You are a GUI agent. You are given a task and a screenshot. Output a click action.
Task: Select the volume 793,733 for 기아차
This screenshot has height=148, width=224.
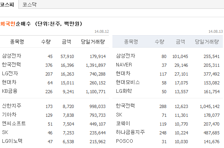[x=98, y=115]
